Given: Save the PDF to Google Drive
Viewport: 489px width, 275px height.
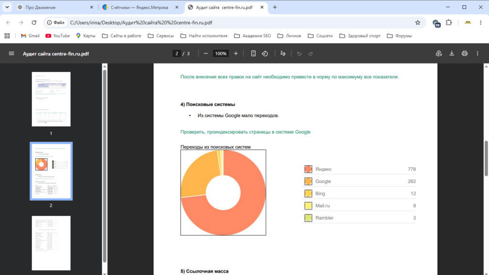Looking at the screenshot, I should pyautogui.click(x=439, y=53).
